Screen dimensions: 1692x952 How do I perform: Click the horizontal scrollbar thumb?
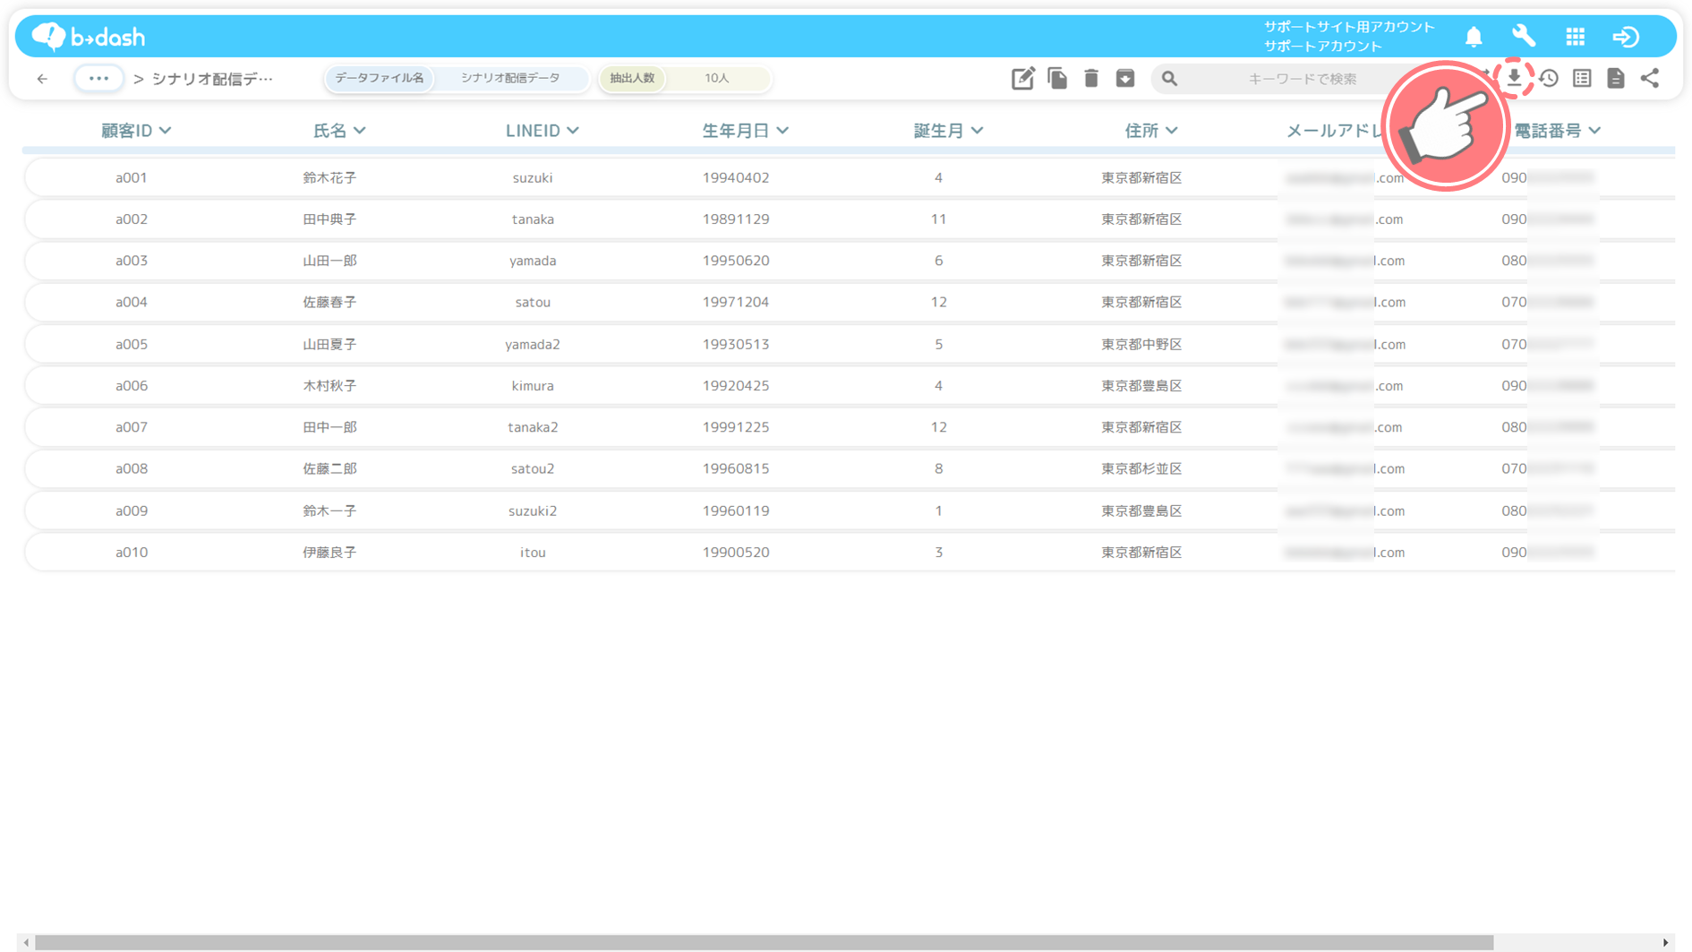tap(764, 943)
